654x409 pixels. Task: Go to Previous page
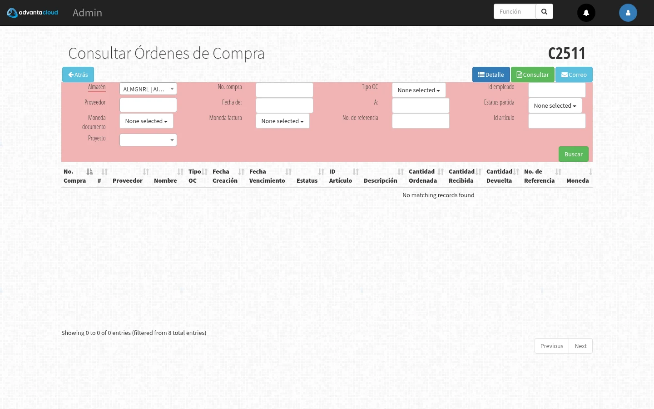(x=552, y=346)
